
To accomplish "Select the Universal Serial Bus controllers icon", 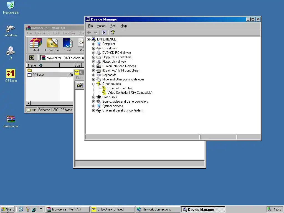I will [99, 110].
